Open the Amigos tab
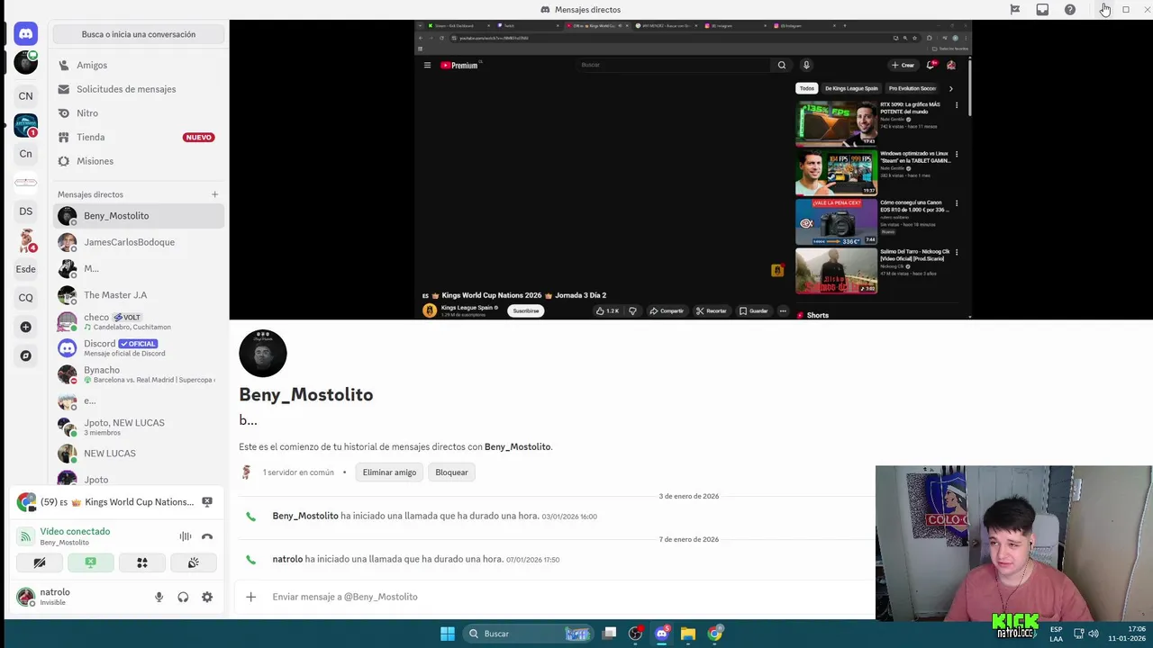Viewport: 1153px width, 648px height. pyautogui.click(x=138, y=65)
